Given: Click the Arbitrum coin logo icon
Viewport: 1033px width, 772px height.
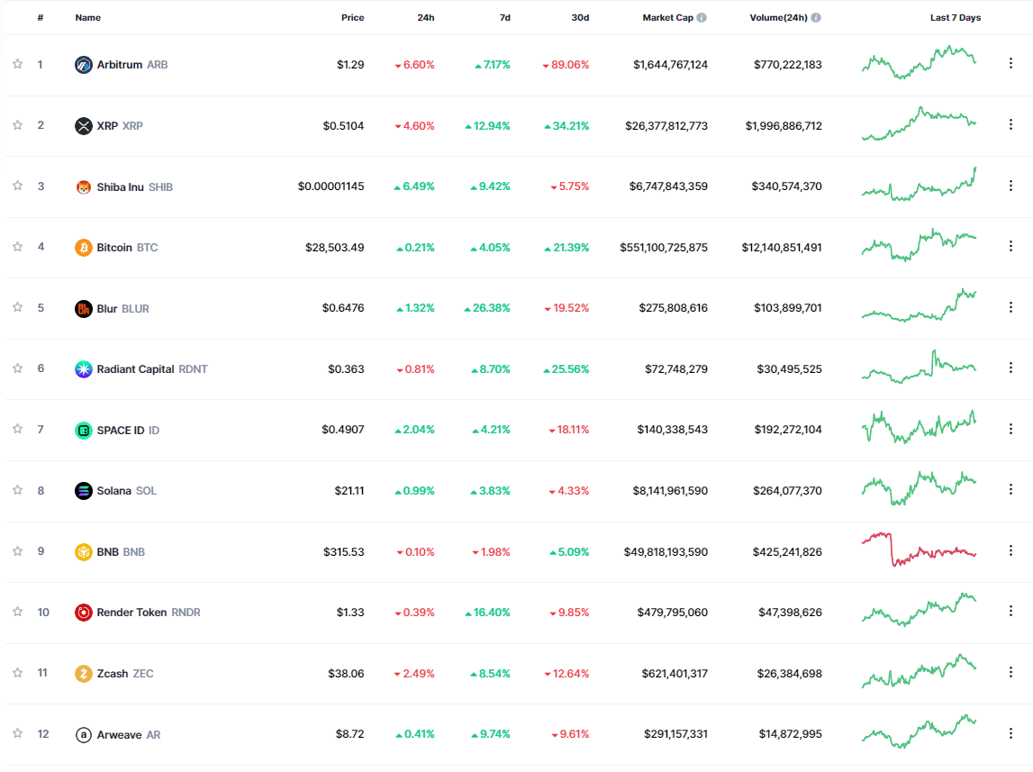Looking at the screenshot, I should tap(84, 65).
